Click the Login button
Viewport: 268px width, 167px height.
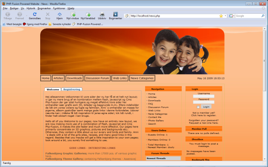[x=206, y=107]
